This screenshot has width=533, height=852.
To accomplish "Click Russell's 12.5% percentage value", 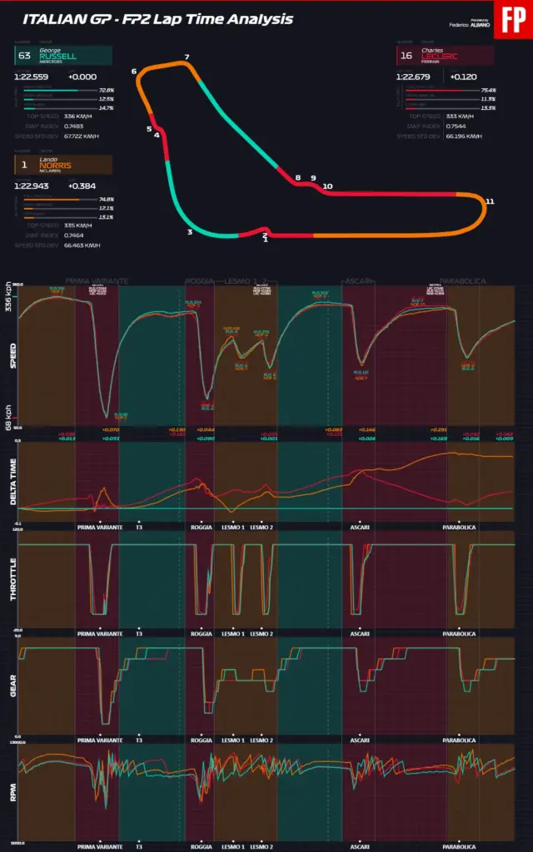I will [106, 99].
